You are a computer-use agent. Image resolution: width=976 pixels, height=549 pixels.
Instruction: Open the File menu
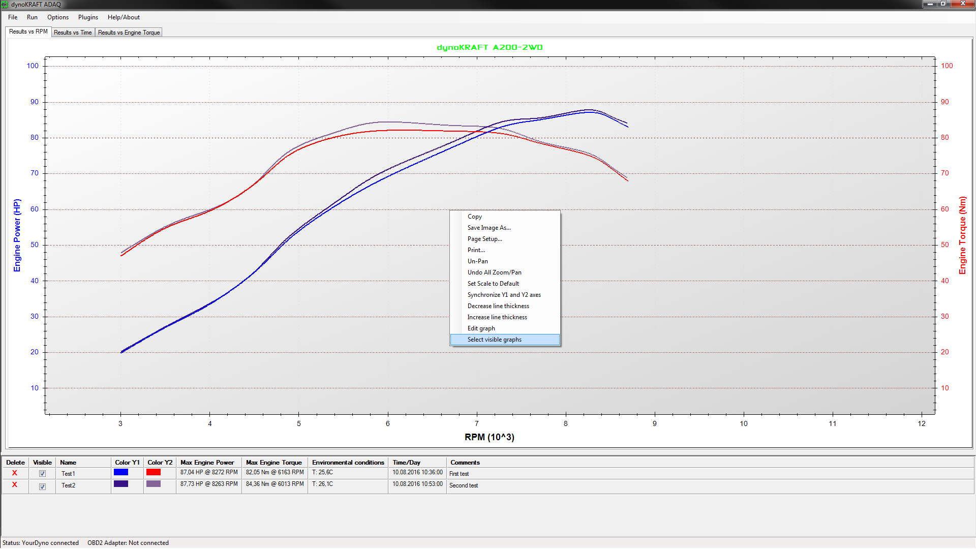coord(13,17)
